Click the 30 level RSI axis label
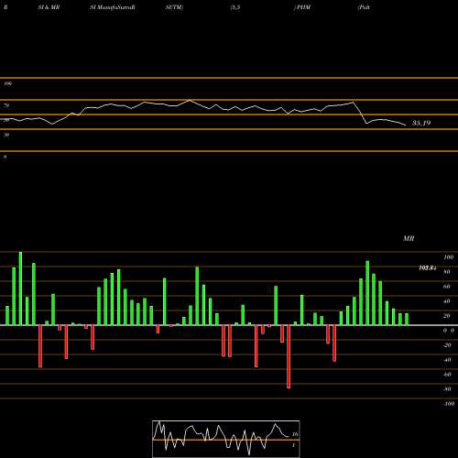The height and width of the screenshot is (458, 458). click(x=6, y=135)
